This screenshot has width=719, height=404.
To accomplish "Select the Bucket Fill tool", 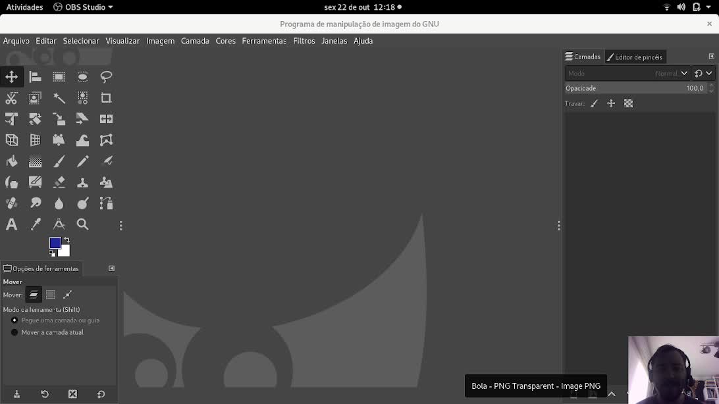I will (x=11, y=161).
